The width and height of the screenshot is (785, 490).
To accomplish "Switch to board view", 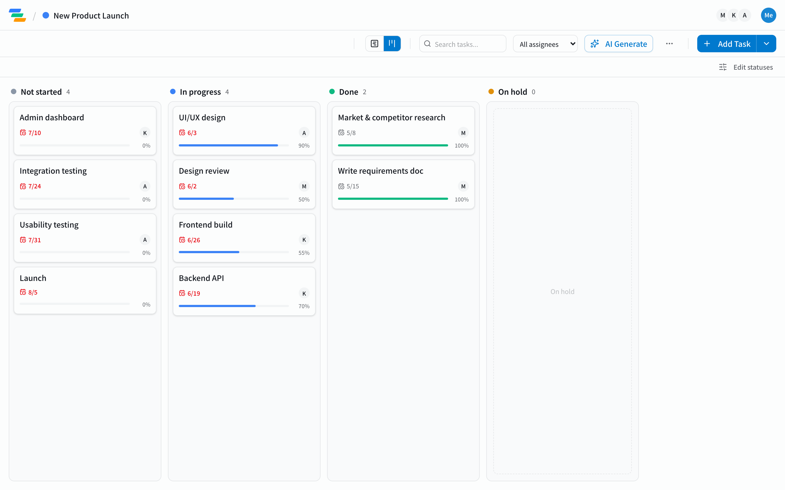I will pyautogui.click(x=392, y=44).
